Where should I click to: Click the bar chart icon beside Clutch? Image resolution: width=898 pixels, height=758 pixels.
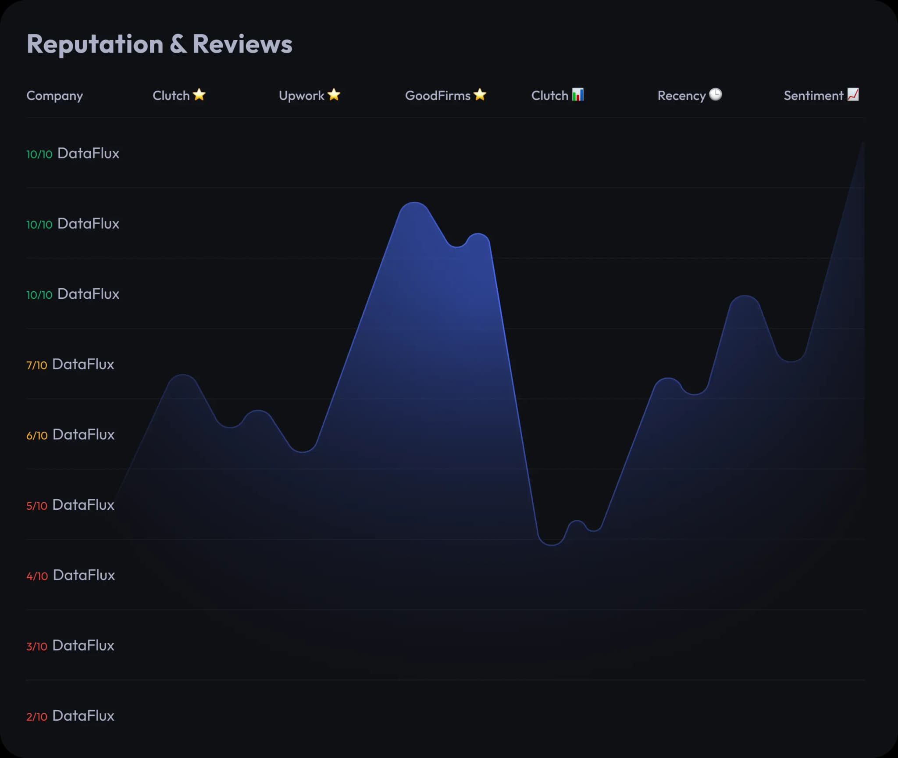[x=577, y=95]
